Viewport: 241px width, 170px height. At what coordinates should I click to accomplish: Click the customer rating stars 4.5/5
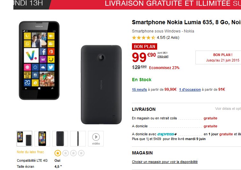point(143,38)
